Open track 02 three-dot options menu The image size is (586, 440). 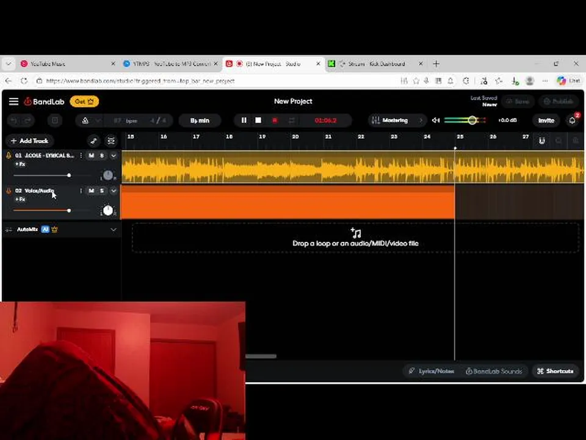(x=81, y=191)
